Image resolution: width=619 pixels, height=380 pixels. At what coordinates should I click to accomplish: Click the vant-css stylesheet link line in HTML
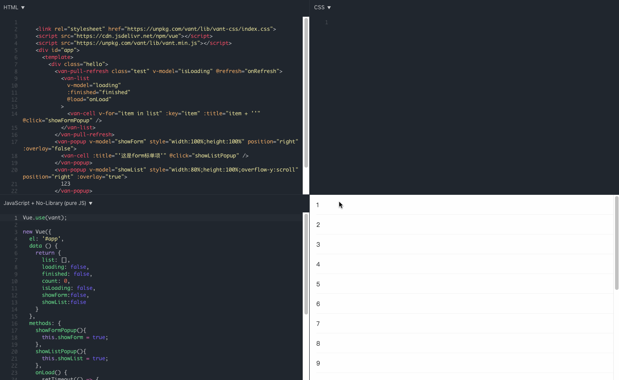tap(156, 29)
